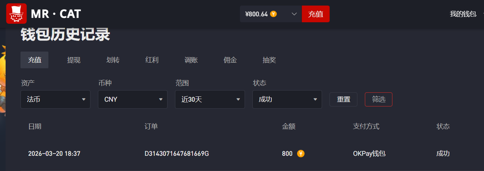Switch to the 提现 tab

click(74, 60)
